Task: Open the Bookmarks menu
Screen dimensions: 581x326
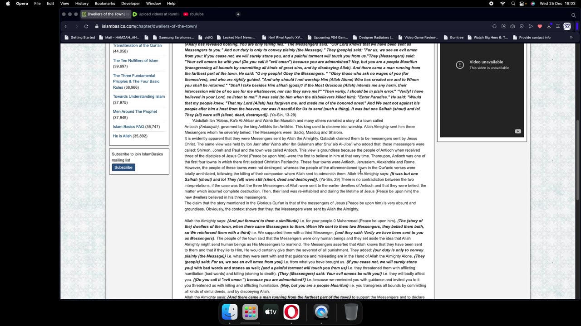Action: point(105,4)
